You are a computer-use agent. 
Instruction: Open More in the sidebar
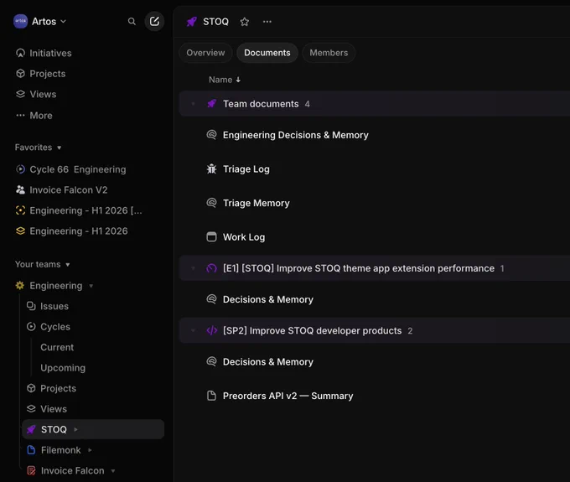pos(41,115)
